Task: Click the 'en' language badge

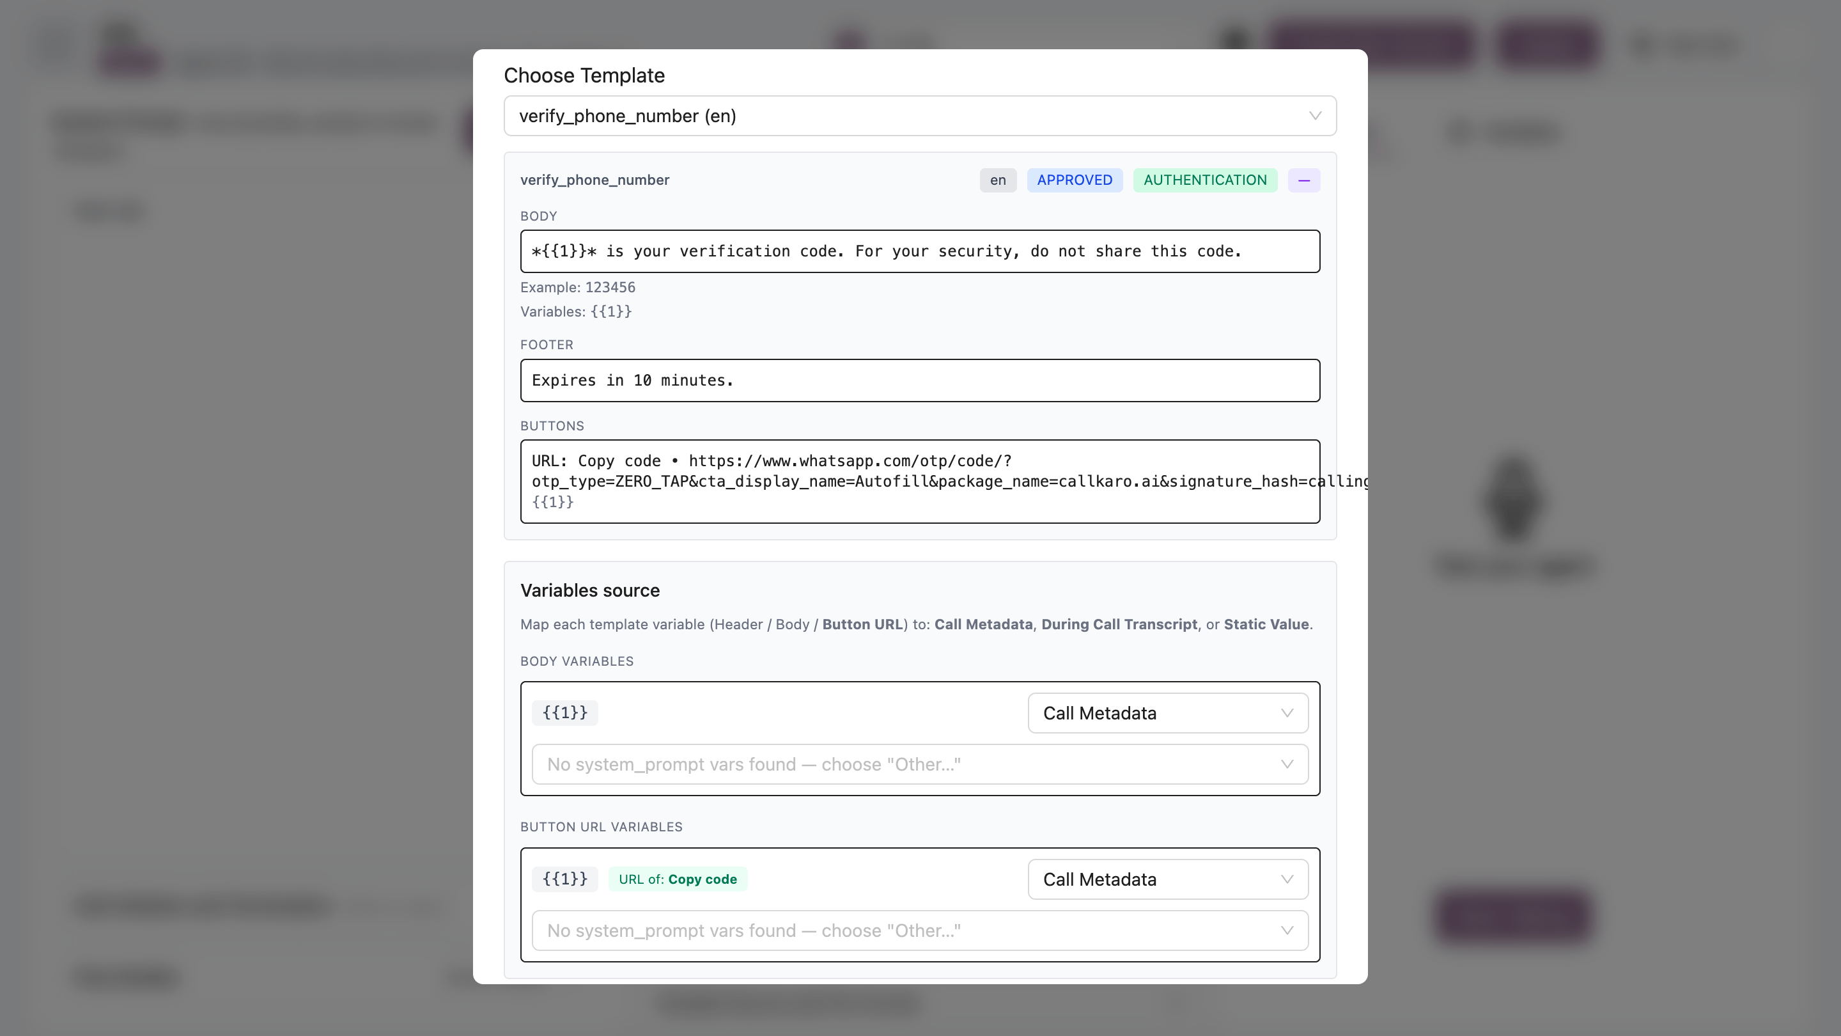Action: coord(998,180)
